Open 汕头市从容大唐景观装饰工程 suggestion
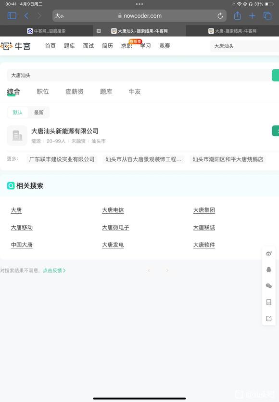Screen dimensions: 279x402 click(x=143, y=159)
